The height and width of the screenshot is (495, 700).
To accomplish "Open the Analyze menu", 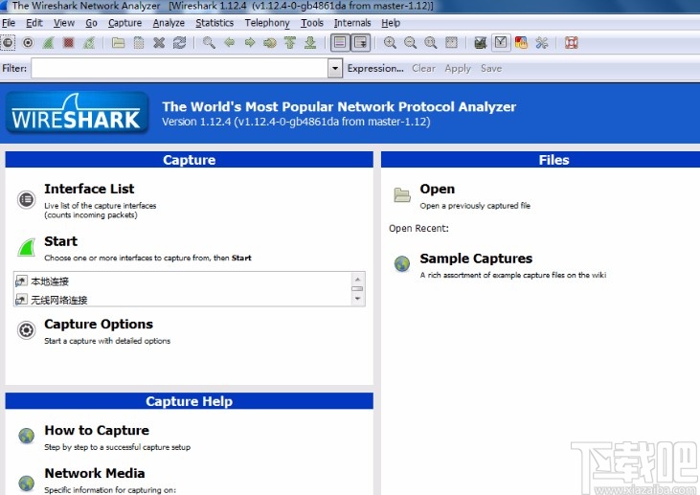I will (x=169, y=23).
